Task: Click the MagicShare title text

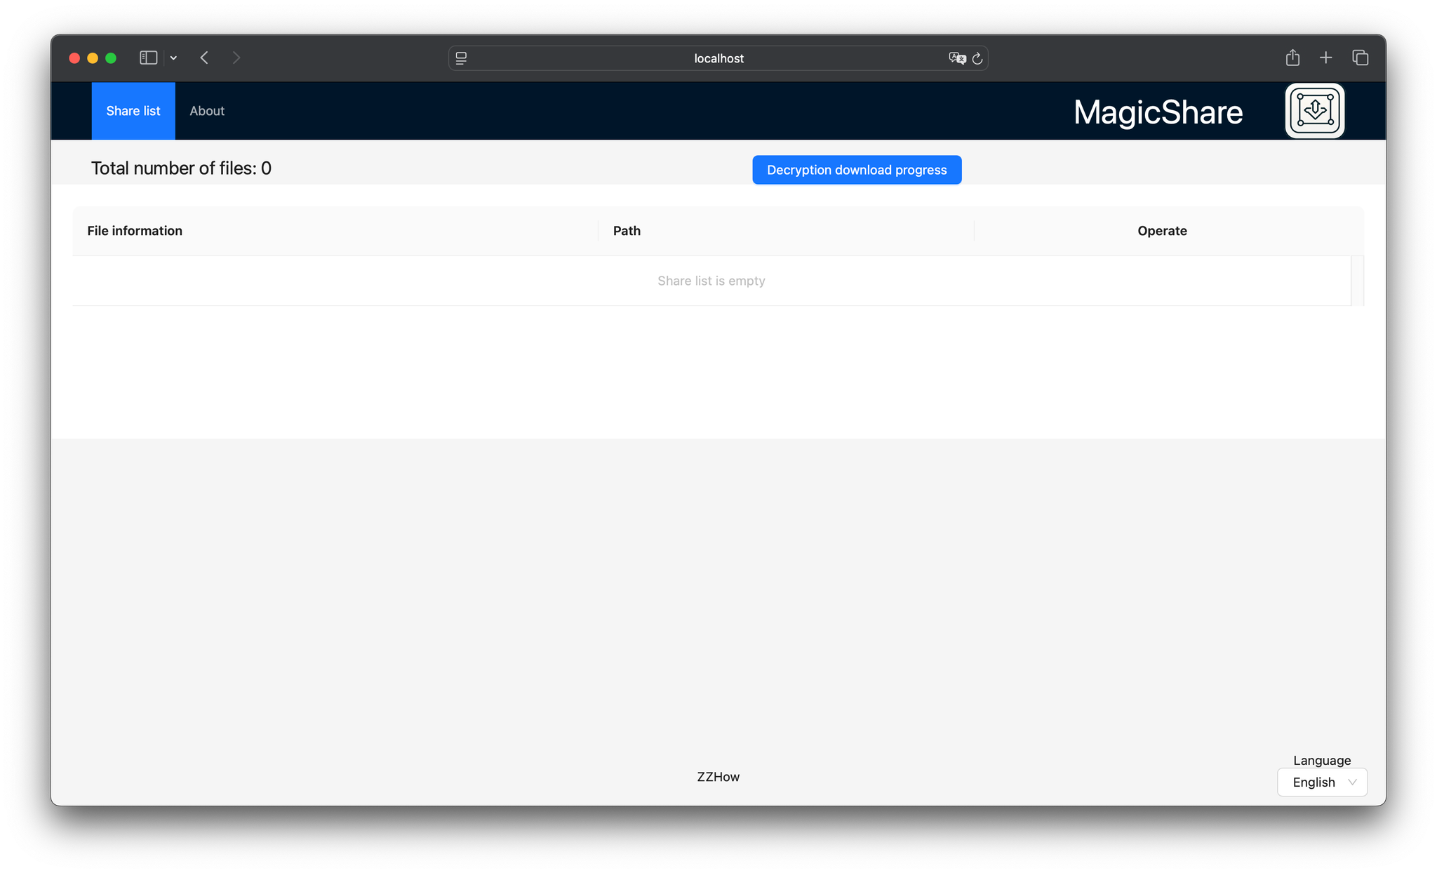Action: pos(1158,112)
